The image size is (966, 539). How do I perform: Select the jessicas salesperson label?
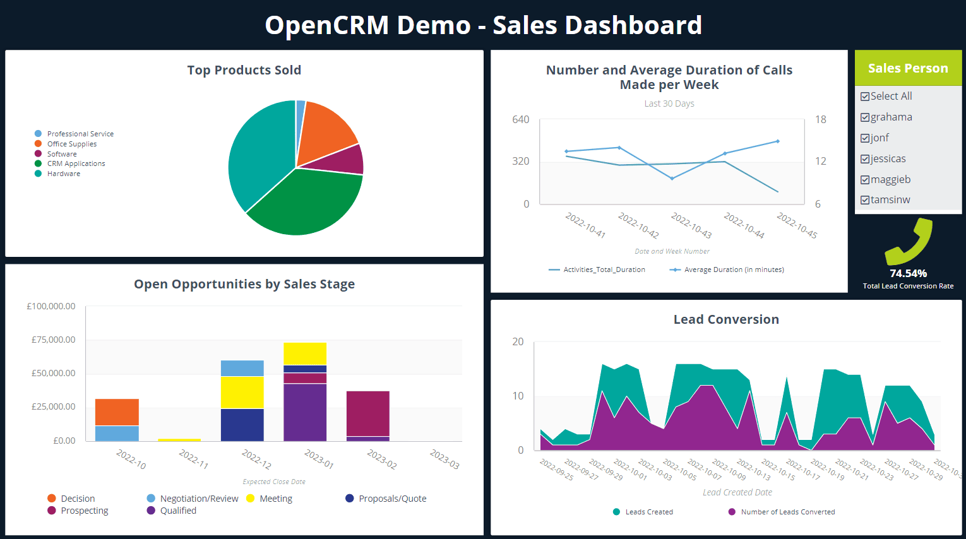[x=889, y=158]
